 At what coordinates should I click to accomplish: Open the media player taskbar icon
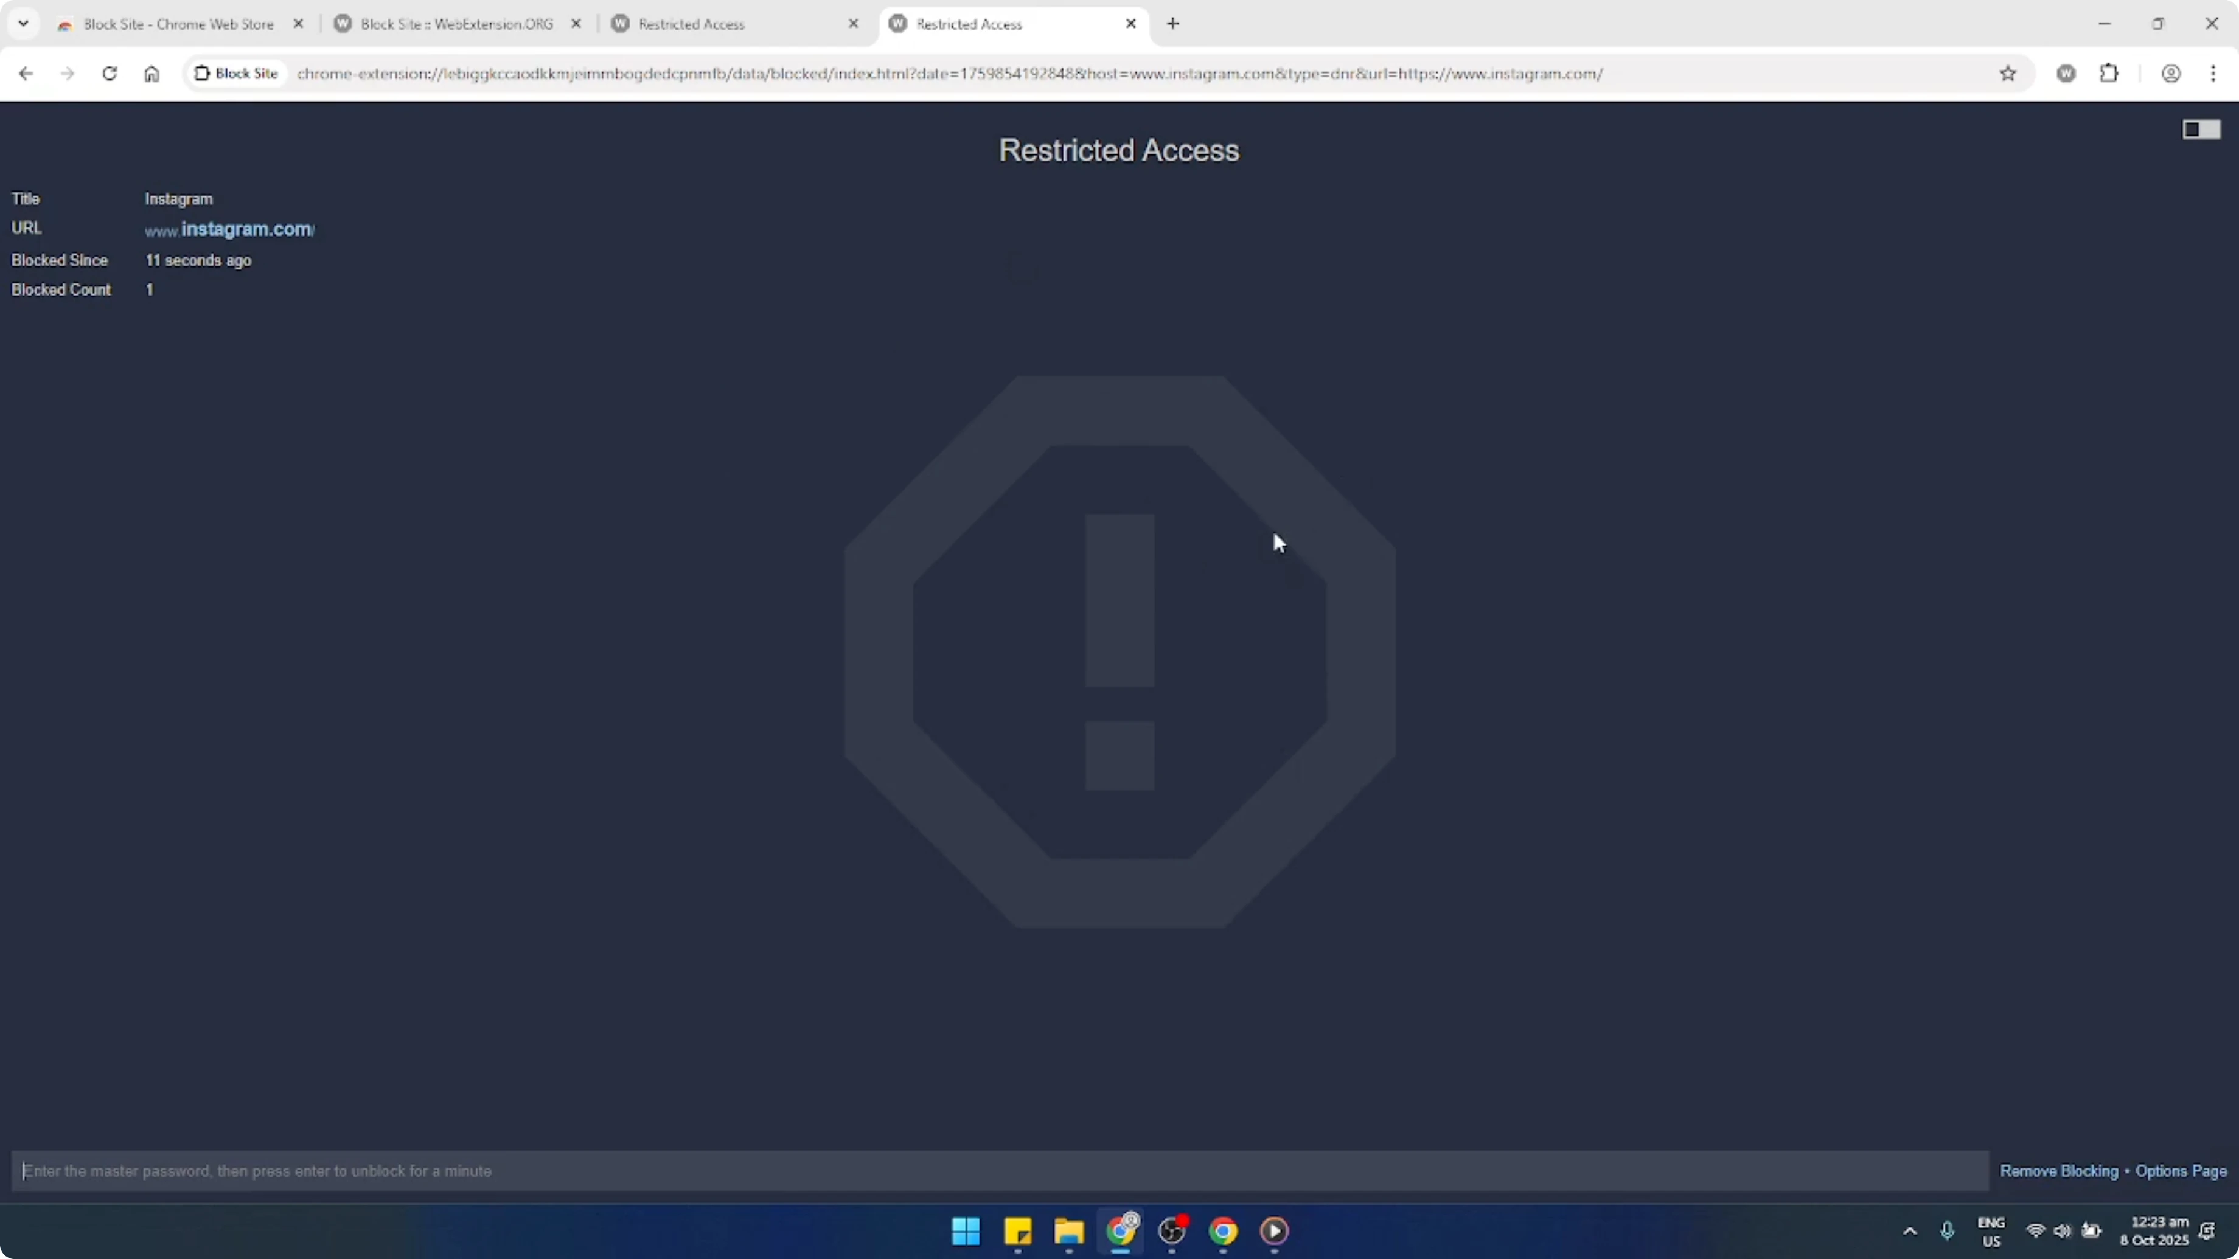coord(1274,1231)
